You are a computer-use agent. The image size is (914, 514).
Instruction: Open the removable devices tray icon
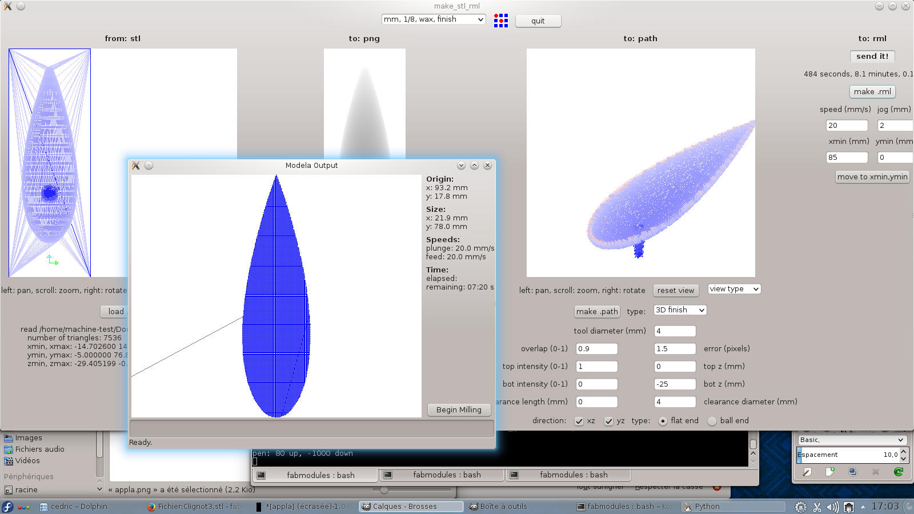(849, 507)
